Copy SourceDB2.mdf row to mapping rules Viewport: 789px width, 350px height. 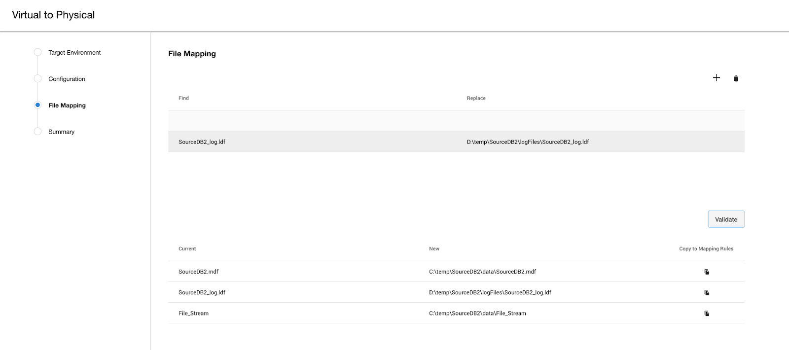(x=707, y=272)
